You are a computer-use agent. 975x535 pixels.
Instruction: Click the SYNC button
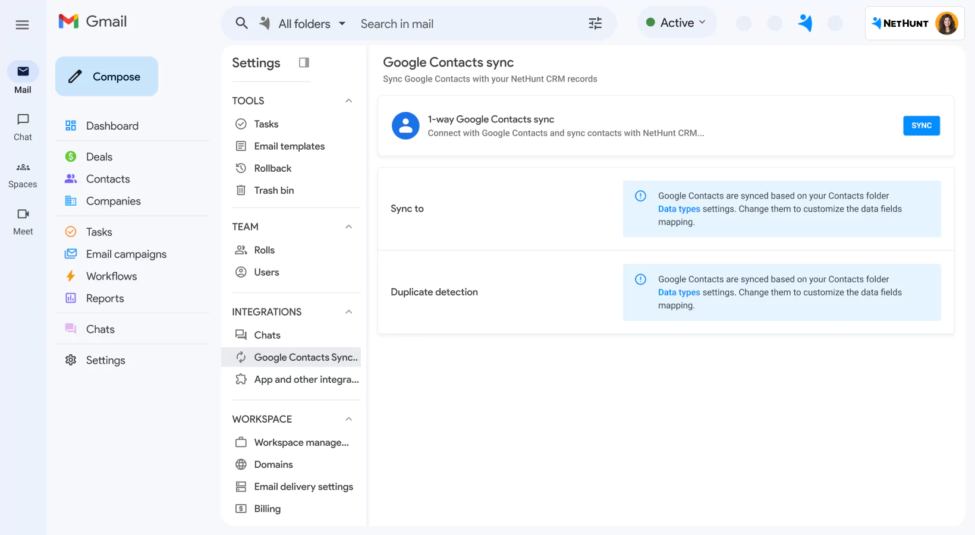921,125
